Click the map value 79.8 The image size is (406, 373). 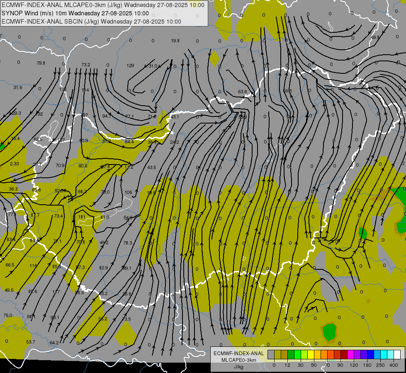point(41,63)
